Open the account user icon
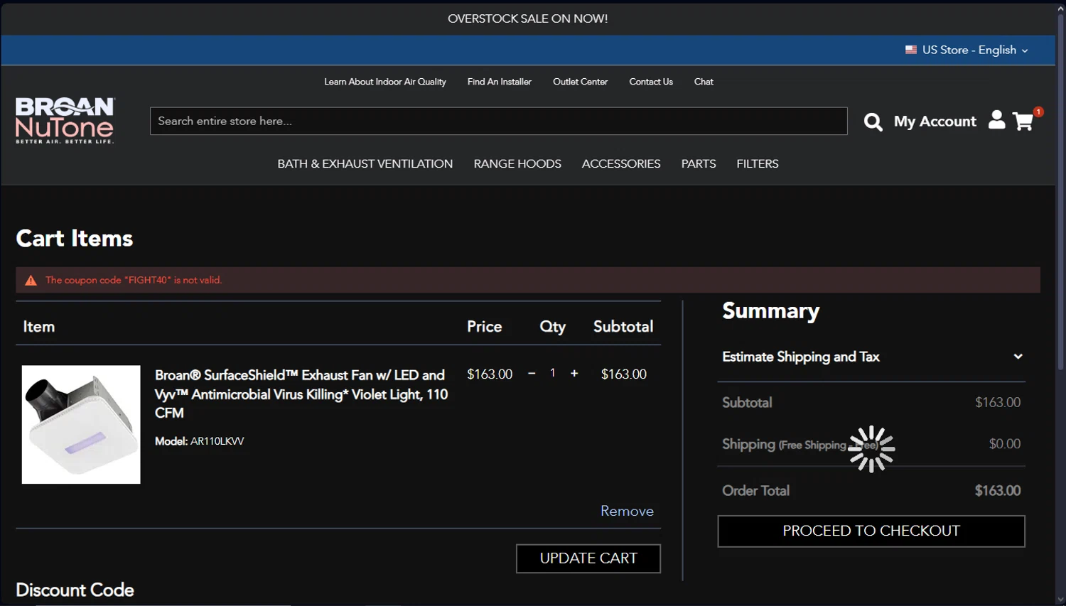This screenshot has height=606, width=1066. click(x=997, y=120)
